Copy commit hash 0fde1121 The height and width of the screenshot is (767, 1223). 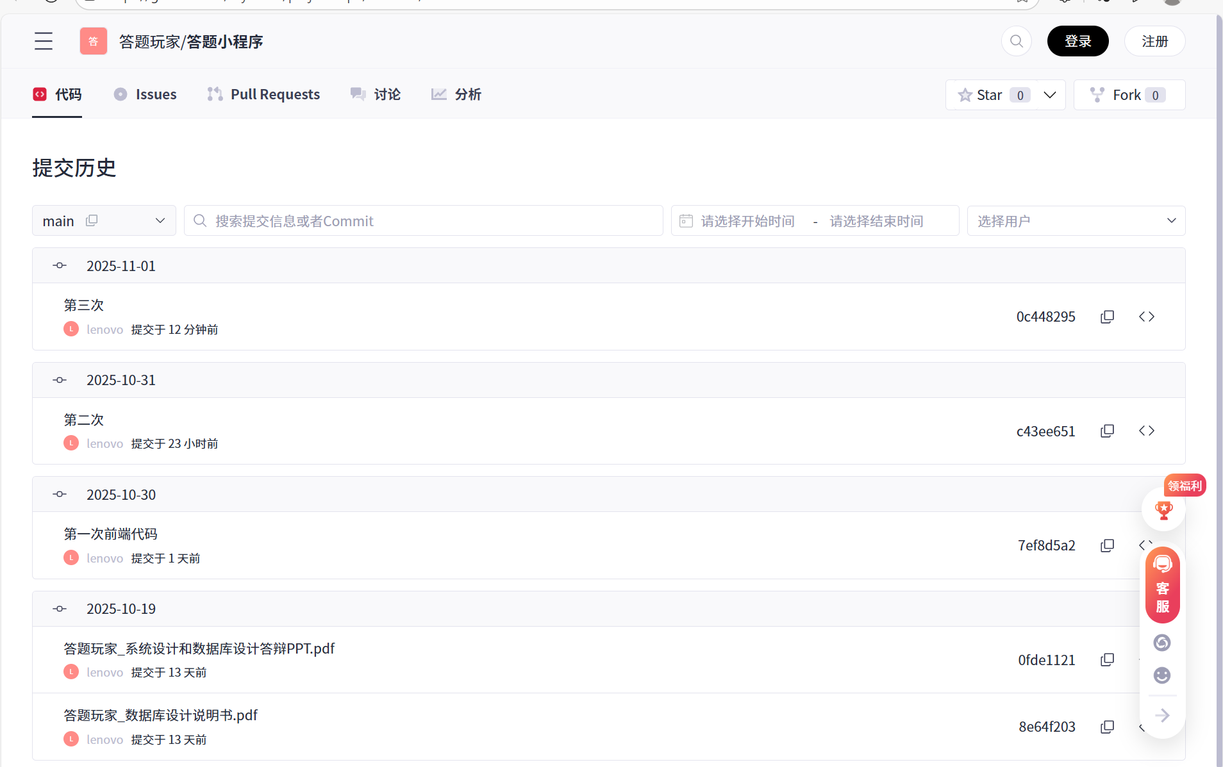click(x=1107, y=659)
